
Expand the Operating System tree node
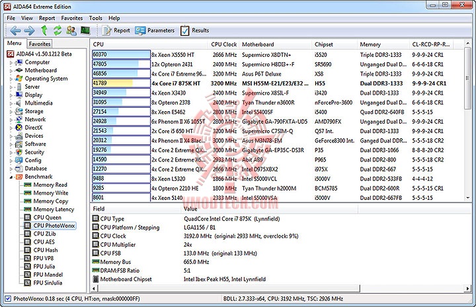click(11, 79)
